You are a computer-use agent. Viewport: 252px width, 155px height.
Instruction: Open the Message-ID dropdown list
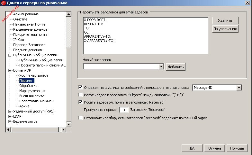[239, 87]
